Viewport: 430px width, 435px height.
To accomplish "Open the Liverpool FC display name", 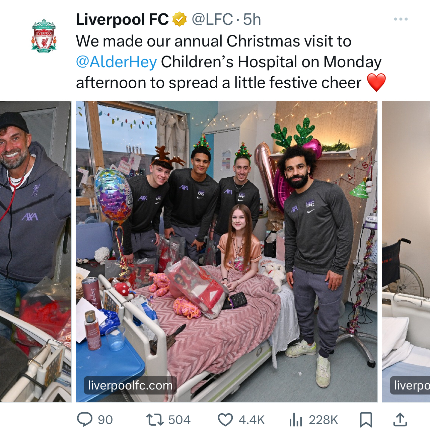I will point(122,19).
